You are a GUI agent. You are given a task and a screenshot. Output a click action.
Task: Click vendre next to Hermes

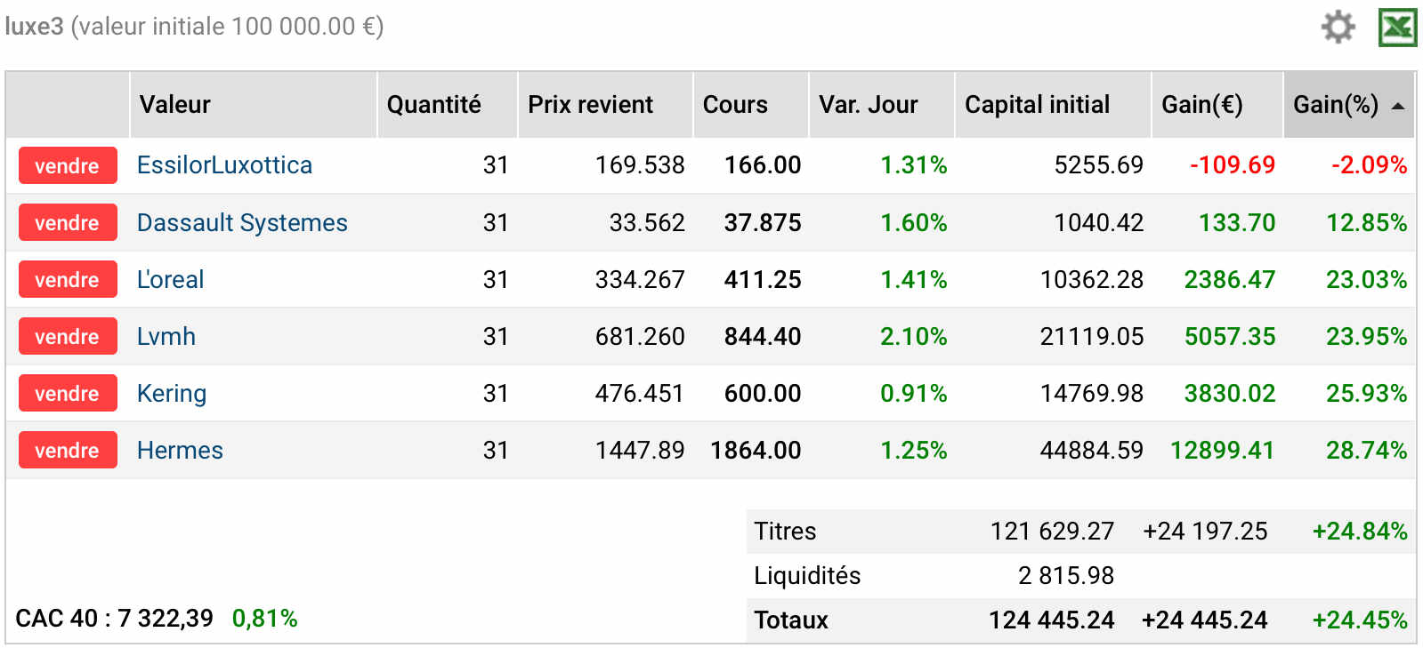(68, 450)
